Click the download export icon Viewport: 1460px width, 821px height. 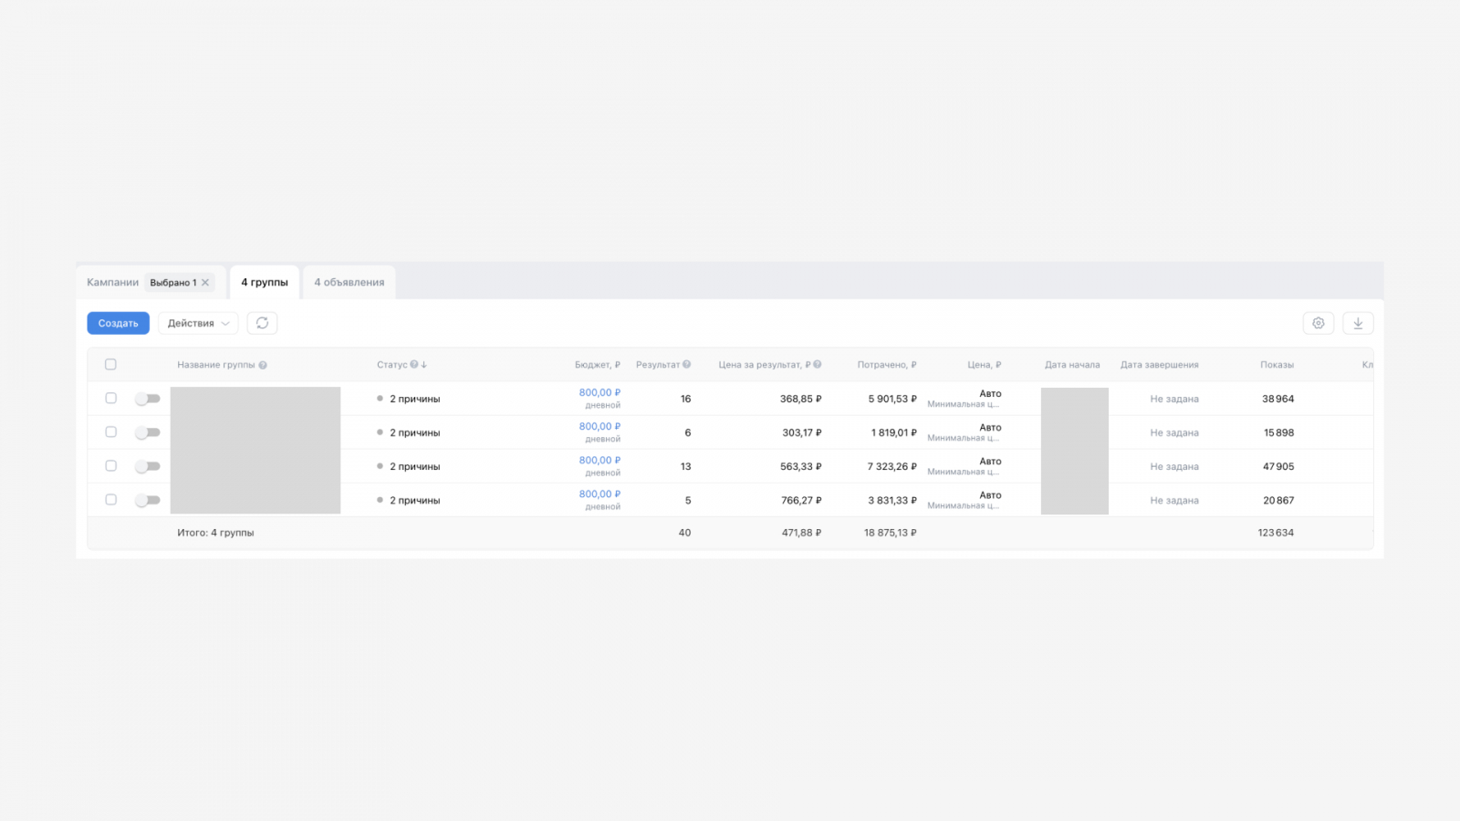tap(1358, 323)
